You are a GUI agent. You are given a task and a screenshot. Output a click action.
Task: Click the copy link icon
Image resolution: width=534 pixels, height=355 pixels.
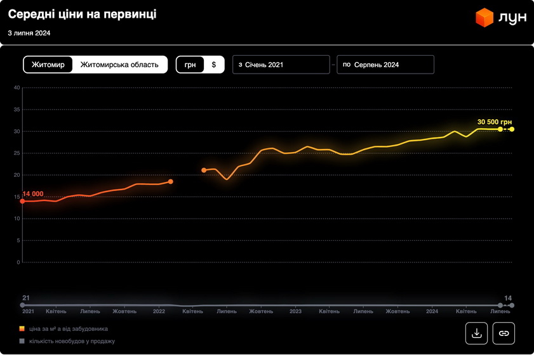[504, 333]
